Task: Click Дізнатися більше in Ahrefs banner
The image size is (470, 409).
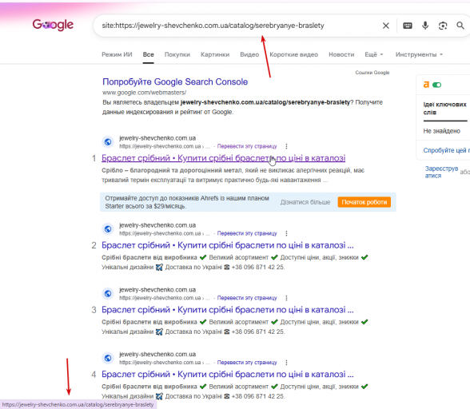Action: coord(305,202)
